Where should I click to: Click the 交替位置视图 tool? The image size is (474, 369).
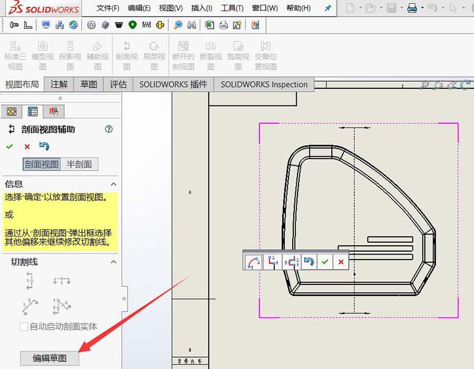[x=265, y=55]
